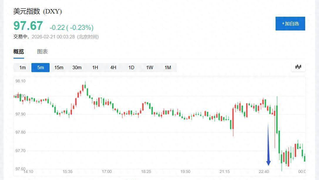Select the 1m timeframe
The width and height of the screenshot is (319, 180).
click(x=23, y=67)
